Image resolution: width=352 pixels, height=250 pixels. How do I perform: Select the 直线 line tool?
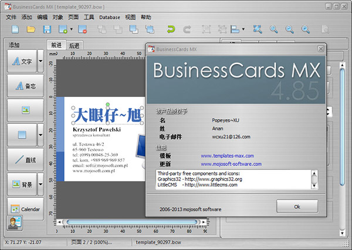pyautogui.click(x=26, y=160)
